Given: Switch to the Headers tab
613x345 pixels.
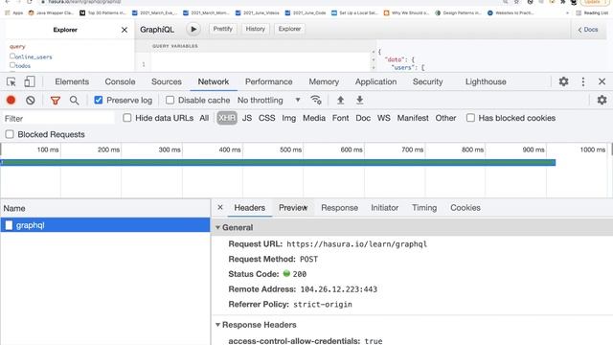Looking at the screenshot, I should click(x=249, y=208).
